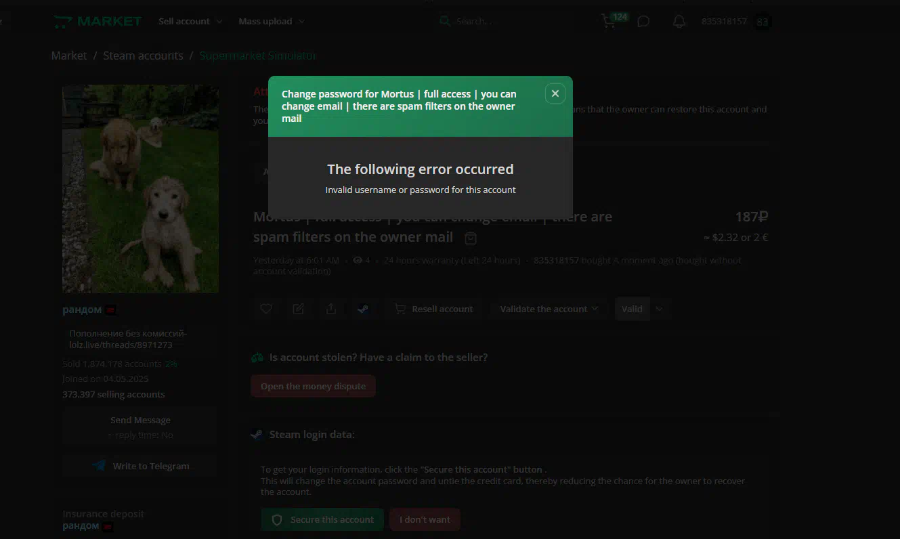The height and width of the screenshot is (539, 900).
Task: Click the Steam logo beside Steam login data
Action: [x=257, y=434]
